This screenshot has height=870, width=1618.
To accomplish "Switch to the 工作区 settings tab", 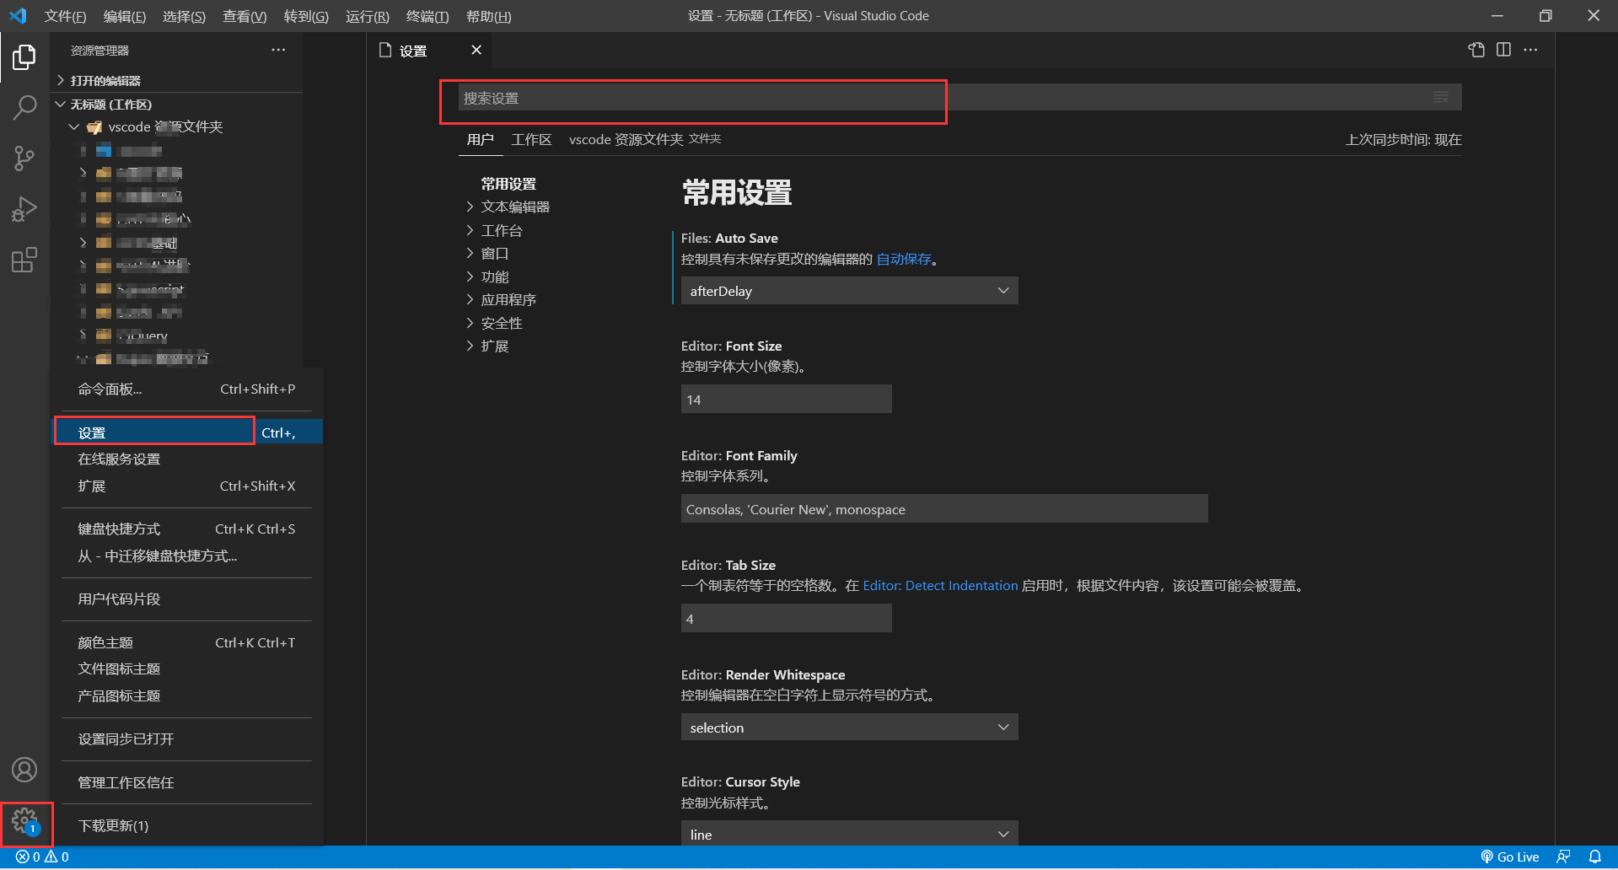I will [530, 139].
